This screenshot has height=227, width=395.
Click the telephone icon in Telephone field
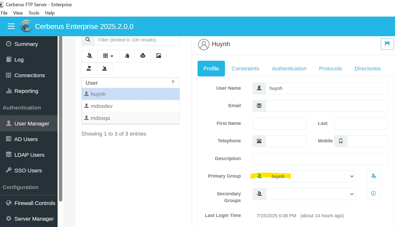(259, 141)
